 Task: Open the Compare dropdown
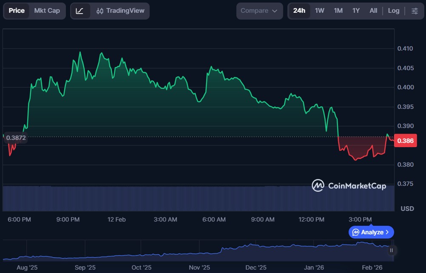(259, 11)
